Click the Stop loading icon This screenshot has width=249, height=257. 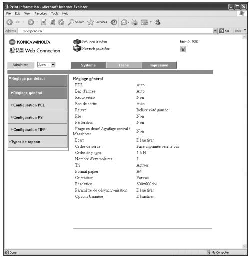point(44,22)
